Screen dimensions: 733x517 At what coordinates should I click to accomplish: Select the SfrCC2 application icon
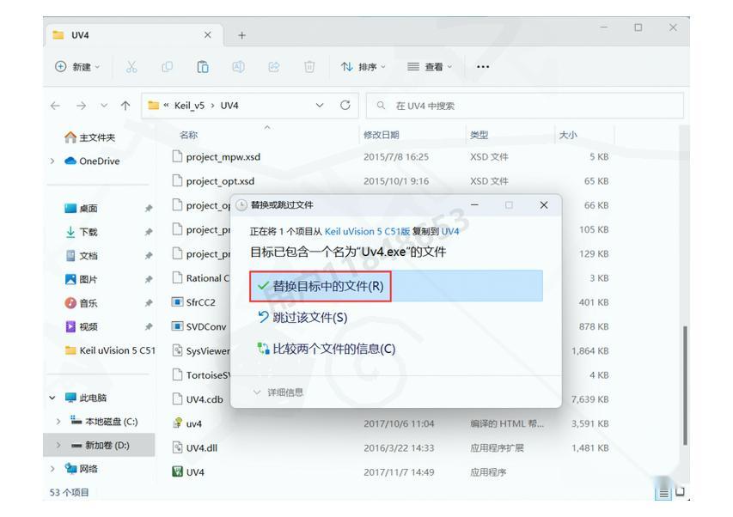pos(177,301)
